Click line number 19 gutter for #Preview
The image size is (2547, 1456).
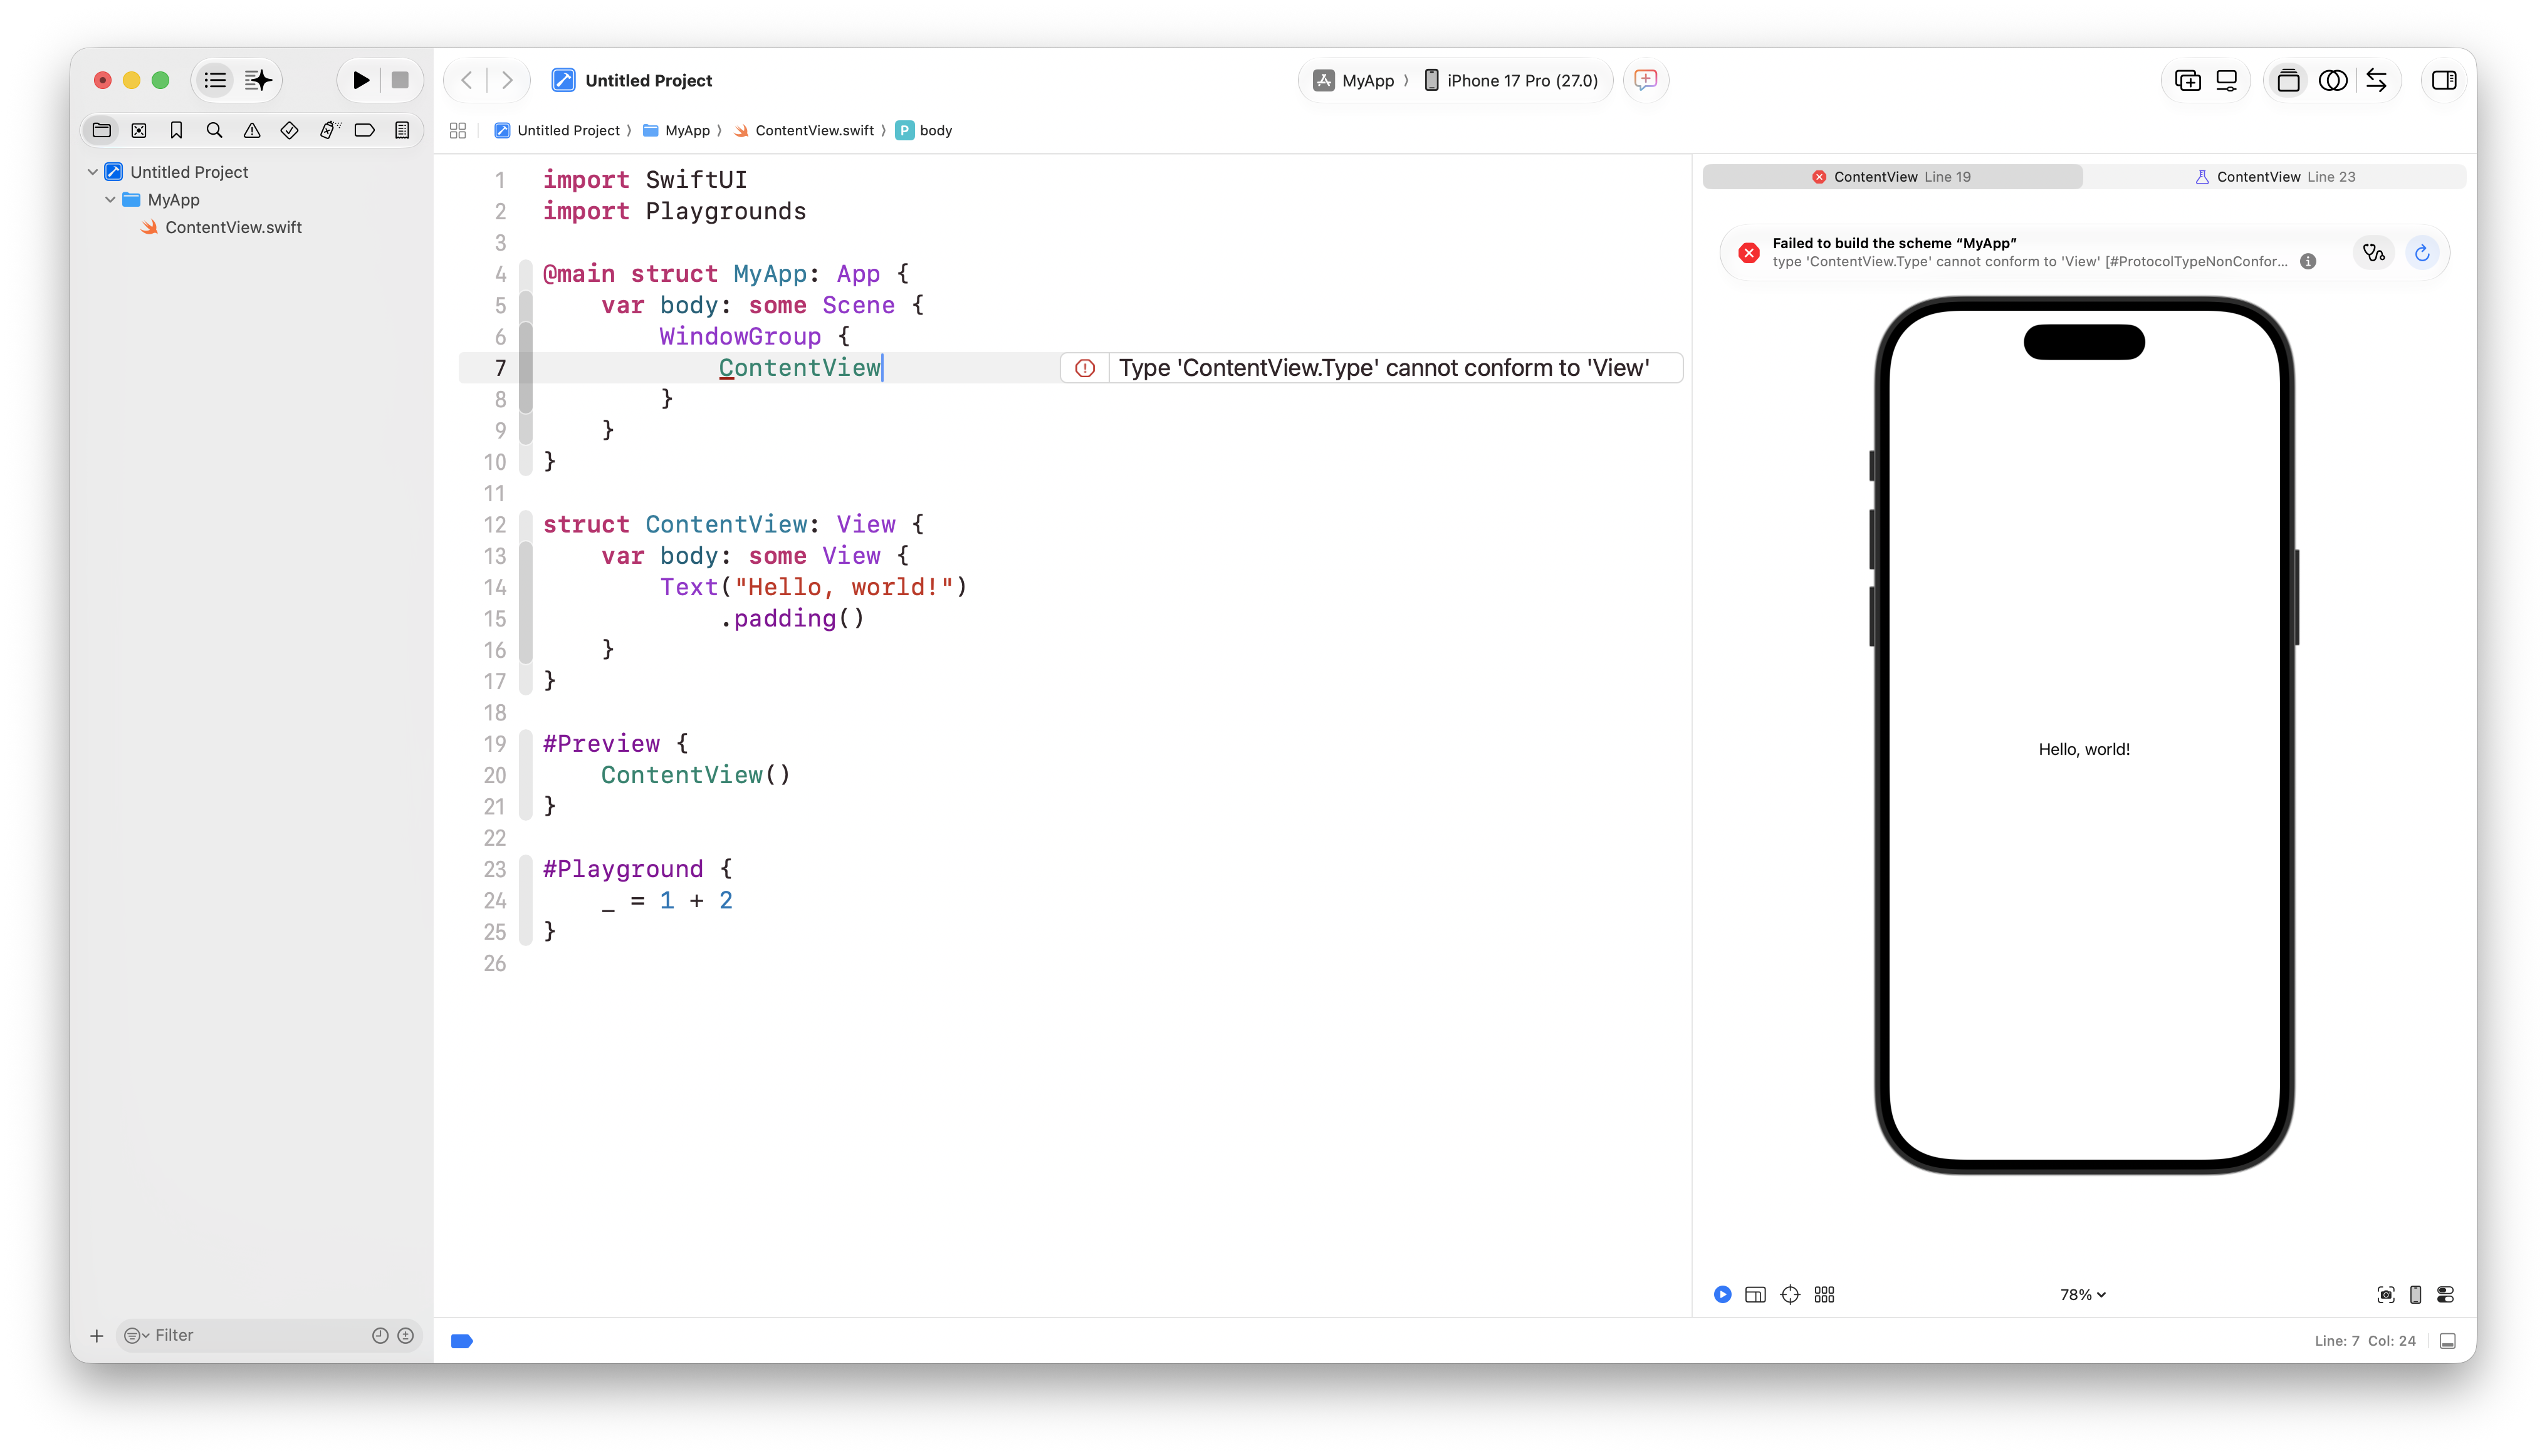pyautogui.click(x=495, y=744)
